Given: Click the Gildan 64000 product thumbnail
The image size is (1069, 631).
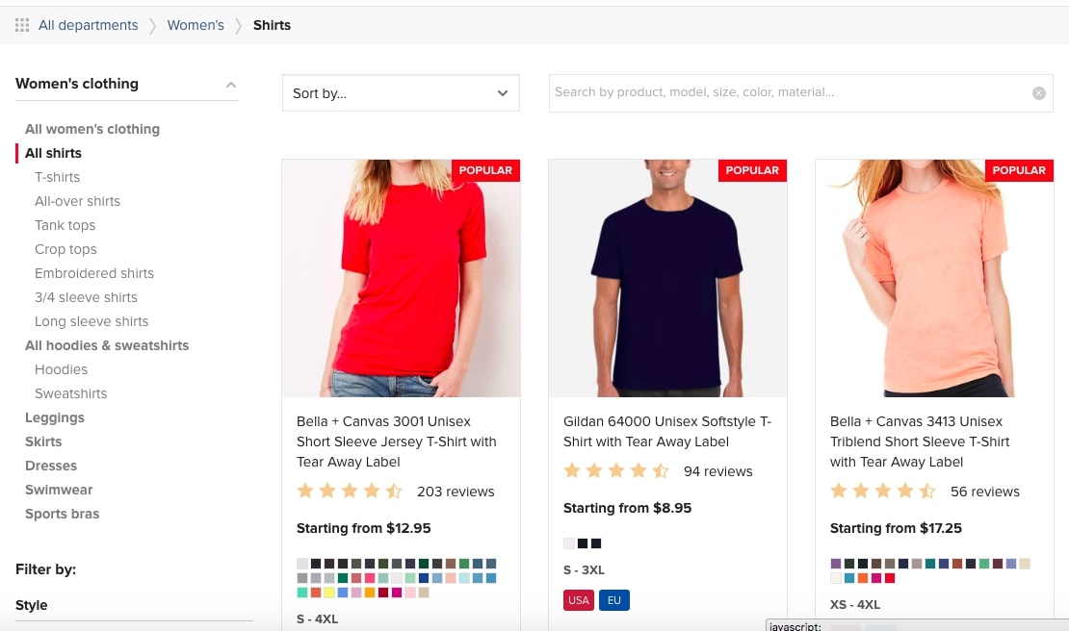Looking at the screenshot, I should [x=667, y=277].
